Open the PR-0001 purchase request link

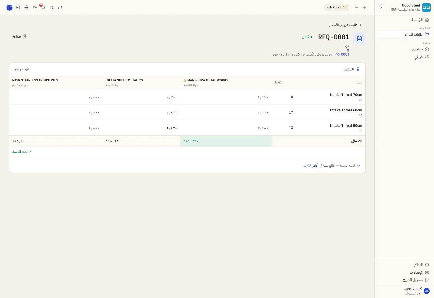coord(342,54)
